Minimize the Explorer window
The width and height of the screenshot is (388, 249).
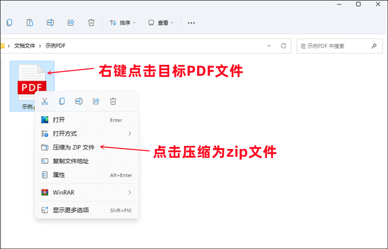pyautogui.click(x=339, y=4)
